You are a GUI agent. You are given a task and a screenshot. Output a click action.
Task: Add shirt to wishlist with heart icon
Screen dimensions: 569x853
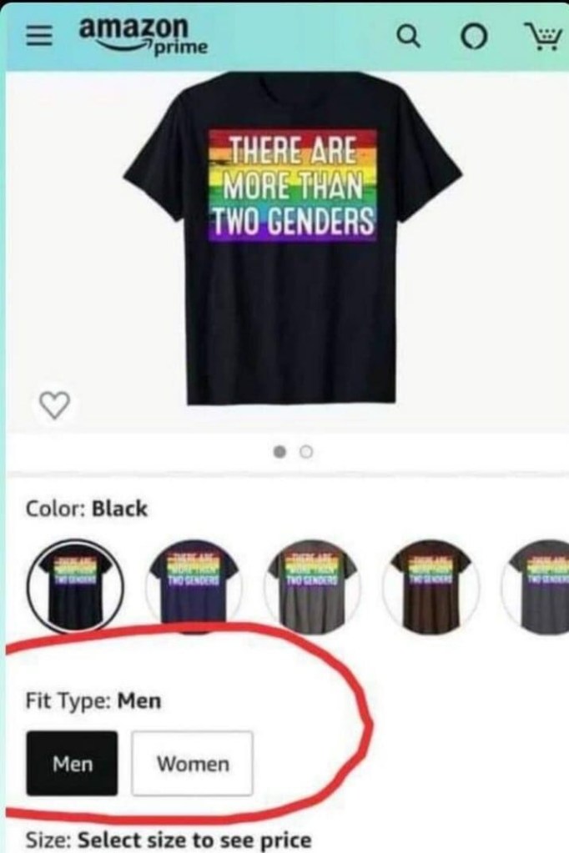(55, 404)
